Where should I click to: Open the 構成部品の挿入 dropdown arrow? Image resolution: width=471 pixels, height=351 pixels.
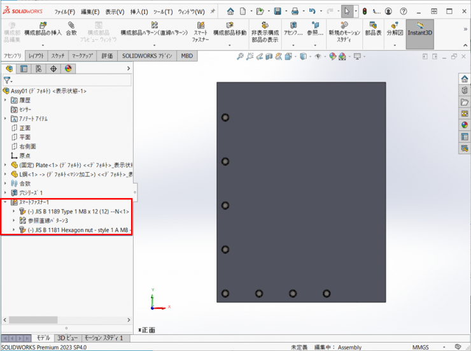point(43,45)
